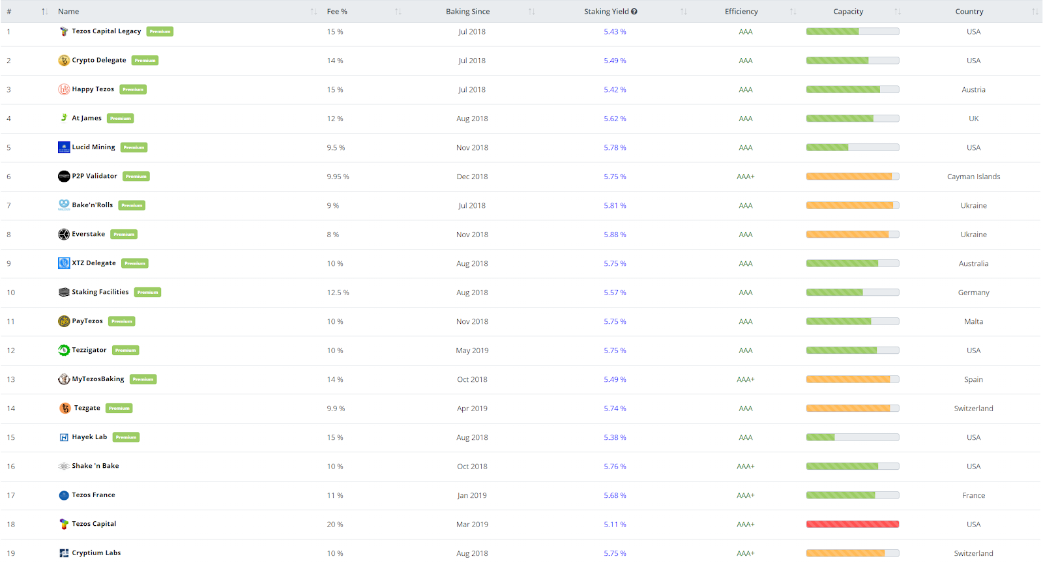Click Happy Tezos logo icon

click(64, 89)
